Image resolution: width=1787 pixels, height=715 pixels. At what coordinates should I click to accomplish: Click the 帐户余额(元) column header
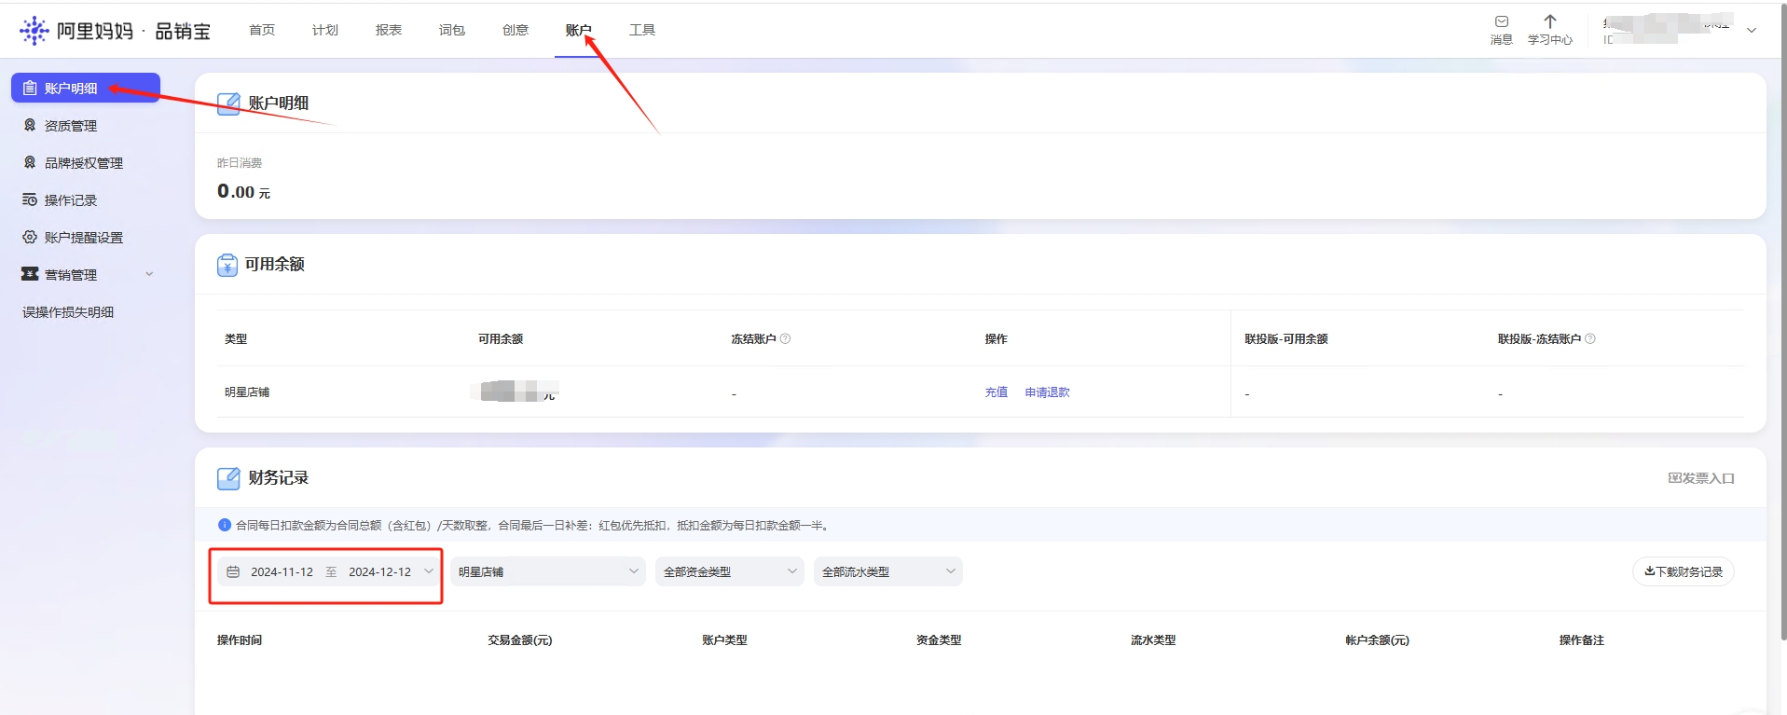[1377, 640]
